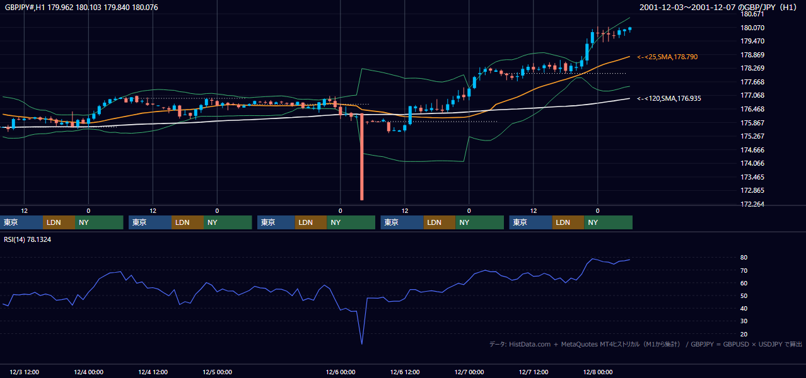Click the 12/7 12:00 time axis label
806x378 pixels.
pyautogui.click(x=534, y=372)
